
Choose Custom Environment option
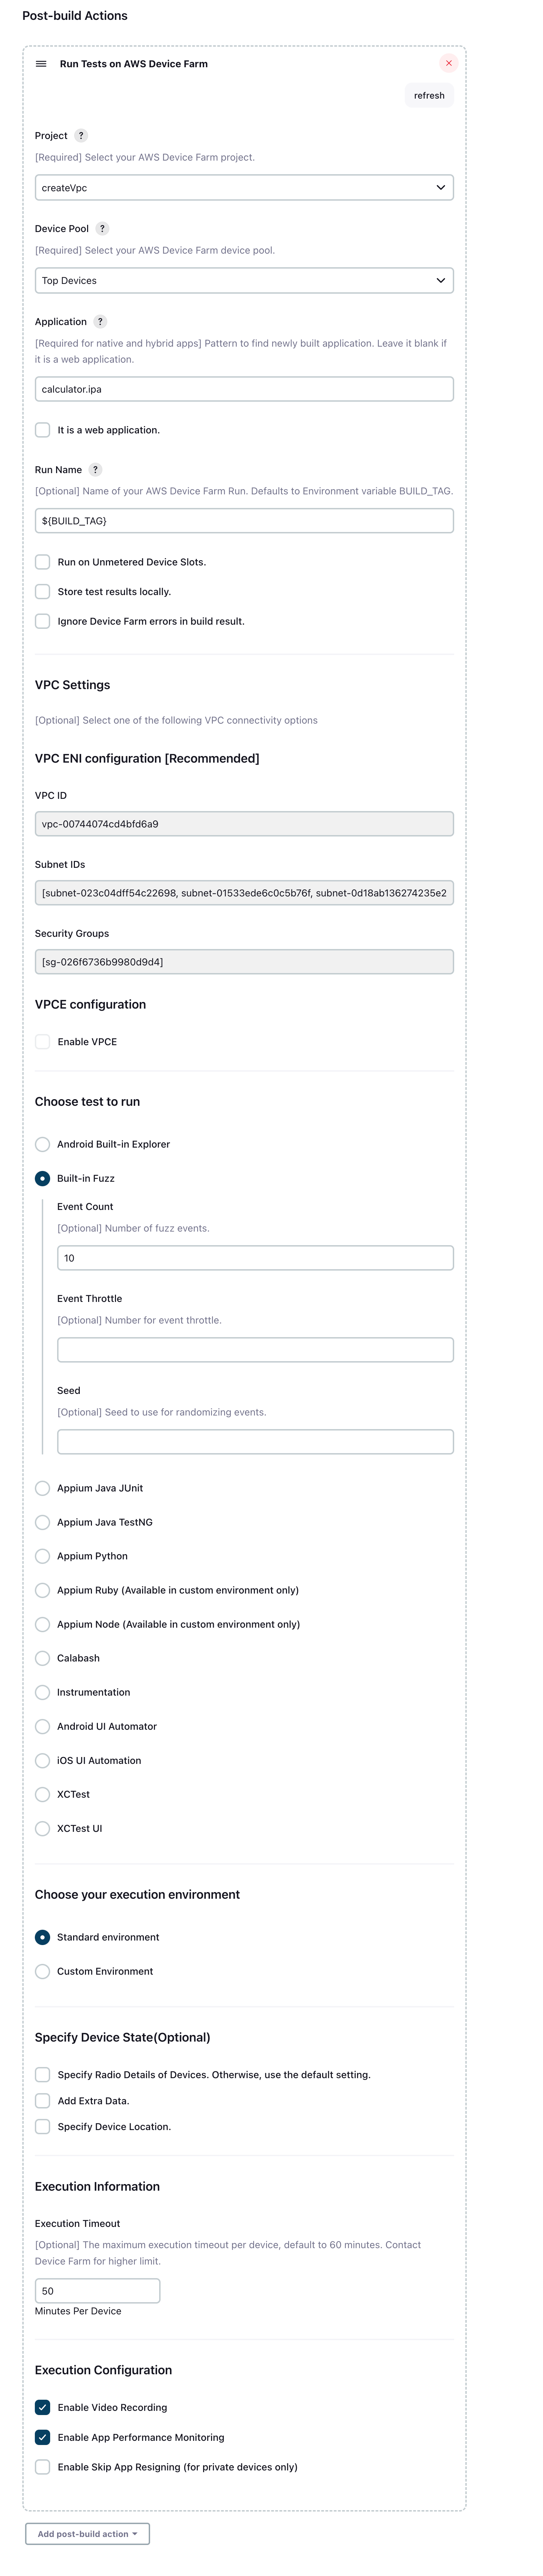(x=43, y=1972)
